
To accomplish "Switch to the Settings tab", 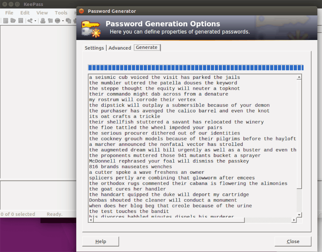I will pos(94,48).
